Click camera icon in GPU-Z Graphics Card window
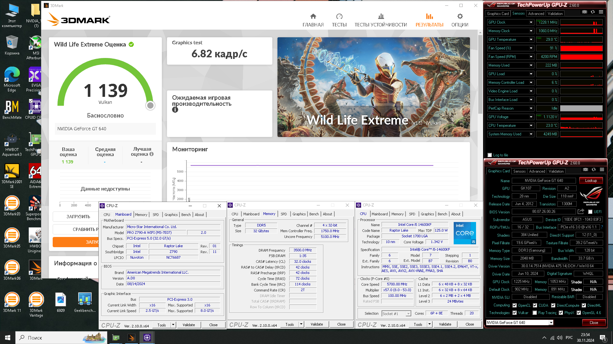 click(x=585, y=170)
